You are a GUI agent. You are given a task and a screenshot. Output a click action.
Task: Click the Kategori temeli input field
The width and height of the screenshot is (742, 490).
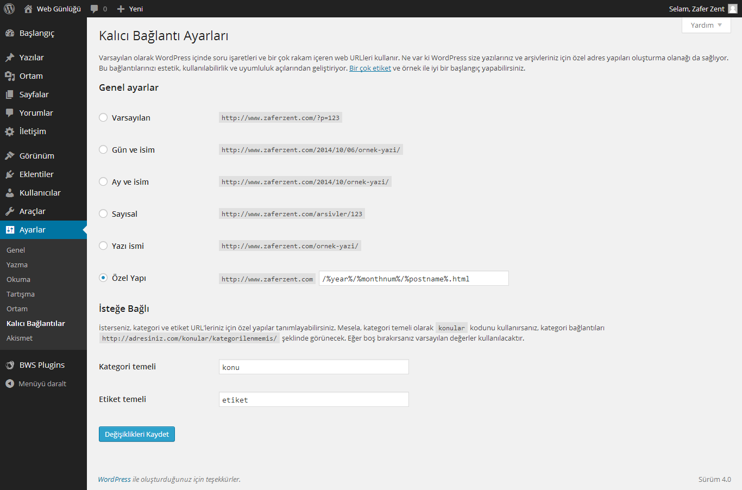(x=314, y=367)
